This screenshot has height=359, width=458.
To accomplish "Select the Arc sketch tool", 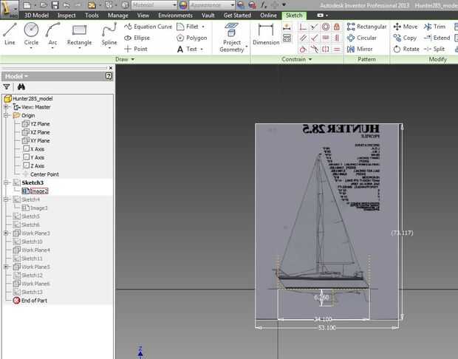I will click(52, 34).
